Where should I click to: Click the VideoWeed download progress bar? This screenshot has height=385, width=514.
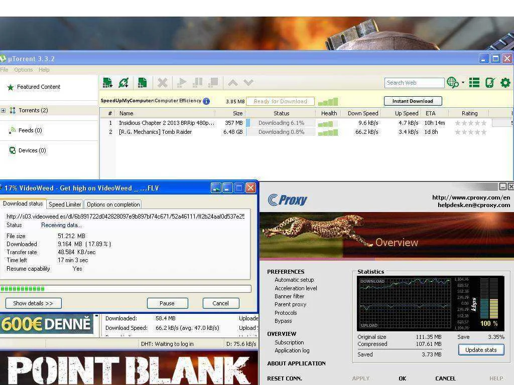tap(126, 289)
